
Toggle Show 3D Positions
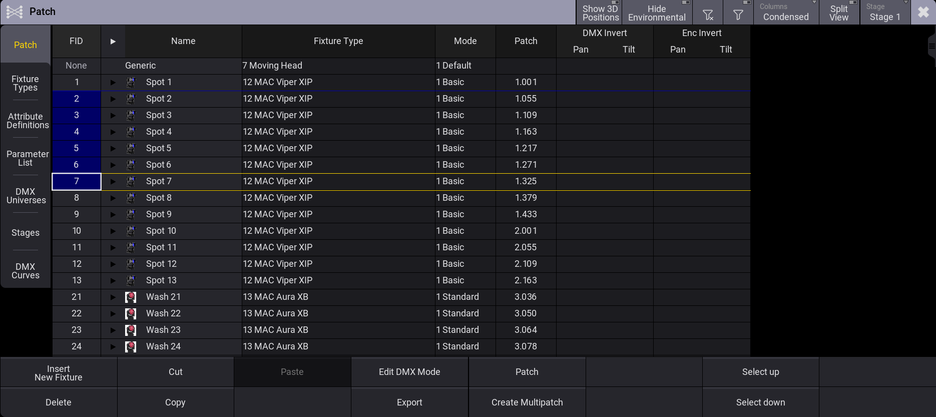[599, 13]
